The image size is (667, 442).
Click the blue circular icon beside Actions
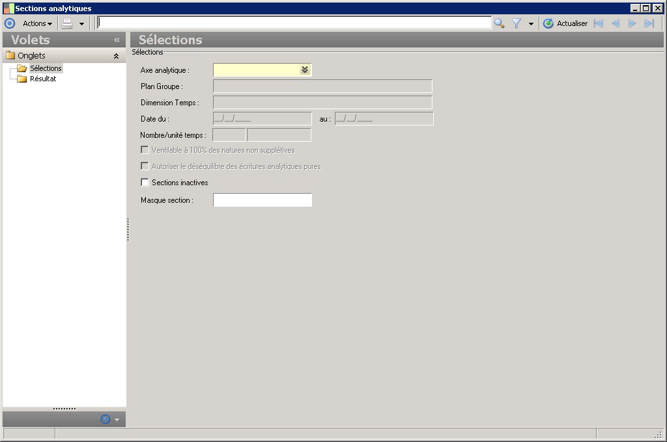10,23
